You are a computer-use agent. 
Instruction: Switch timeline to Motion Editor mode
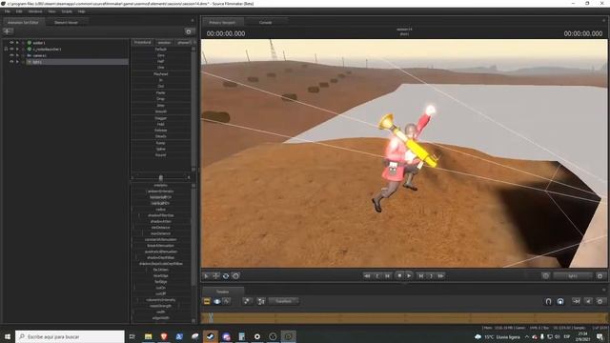217,301
